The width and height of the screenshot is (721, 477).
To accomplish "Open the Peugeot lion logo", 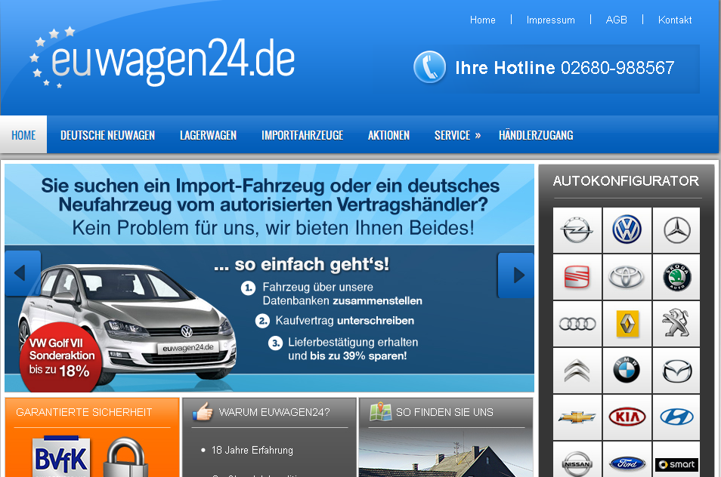I will pos(676,324).
